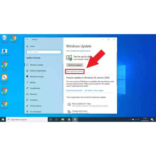Click the taskbar search box
The image size is (156, 156).
click(x=27, y=120)
